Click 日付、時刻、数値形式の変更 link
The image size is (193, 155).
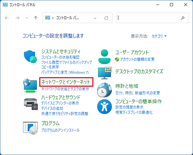[x=138, y=93]
